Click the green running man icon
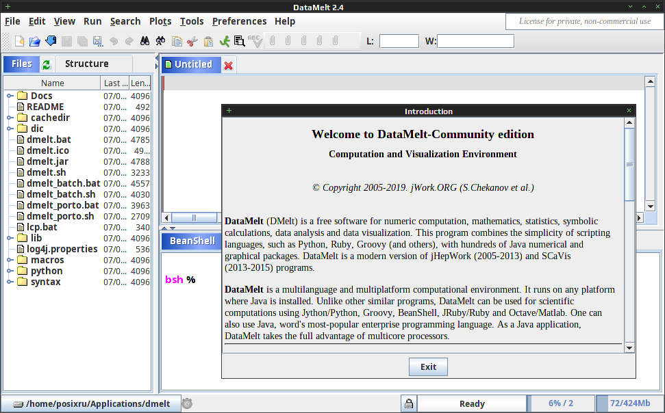 click(x=225, y=41)
